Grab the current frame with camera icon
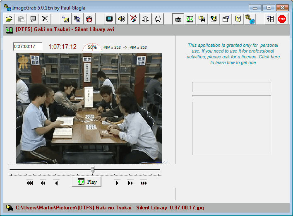 pyautogui.click(x=178, y=19)
